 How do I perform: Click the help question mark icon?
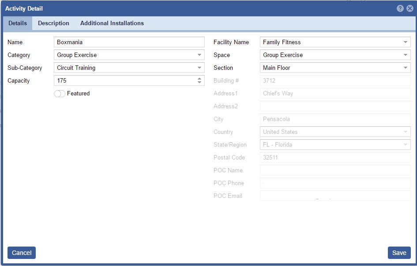coord(400,8)
